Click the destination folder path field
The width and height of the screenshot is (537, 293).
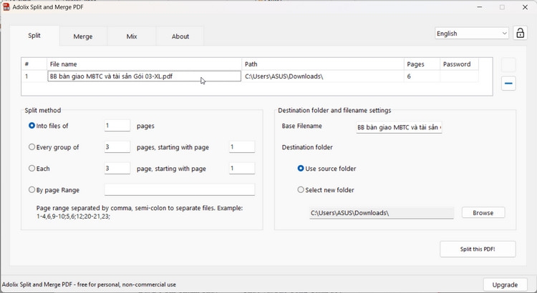tap(382, 213)
